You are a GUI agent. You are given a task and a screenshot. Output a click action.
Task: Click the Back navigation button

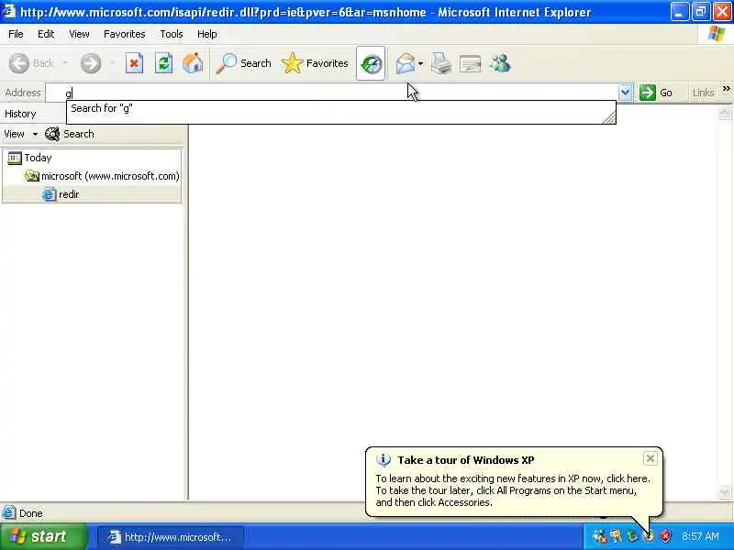(32, 63)
